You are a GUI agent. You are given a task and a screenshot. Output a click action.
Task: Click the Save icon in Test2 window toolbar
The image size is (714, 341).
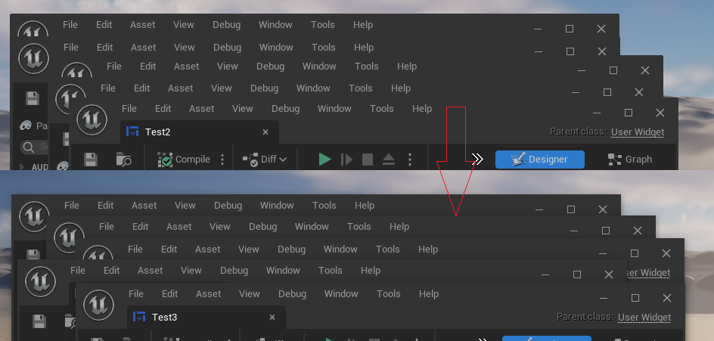click(91, 160)
